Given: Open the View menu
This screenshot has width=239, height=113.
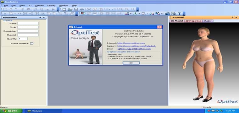Looking at the screenshot, I should 22,6.
